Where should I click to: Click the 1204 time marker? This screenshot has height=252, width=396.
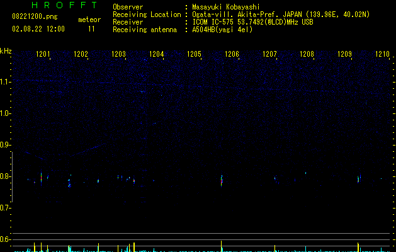tap(156, 54)
